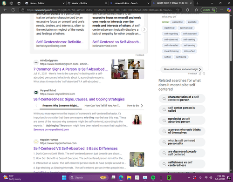Open File Explorer from taskbar
This screenshot has width=233, height=182.
[x=129, y=177]
